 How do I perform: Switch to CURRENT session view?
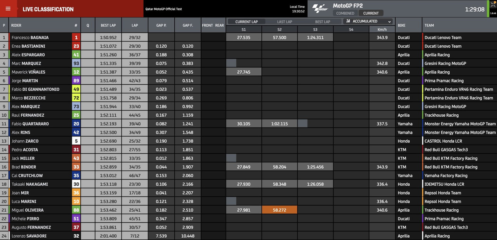click(371, 13)
